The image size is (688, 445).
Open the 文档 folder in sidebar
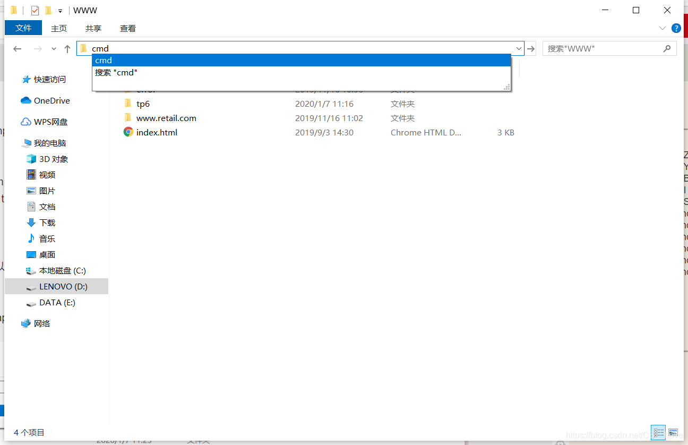(x=47, y=207)
